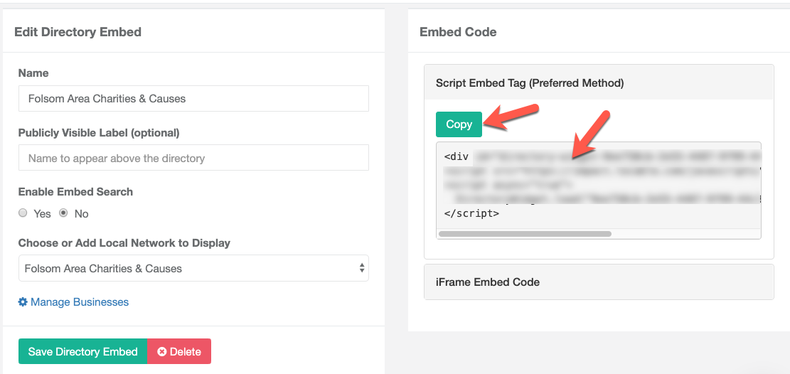This screenshot has width=790, height=374.
Task: Click the Edit Directory Embed heading
Action: tap(78, 32)
